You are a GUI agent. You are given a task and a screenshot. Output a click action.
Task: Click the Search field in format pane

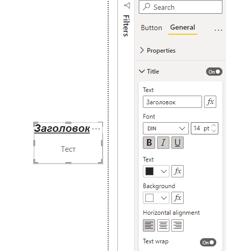click(x=181, y=7)
